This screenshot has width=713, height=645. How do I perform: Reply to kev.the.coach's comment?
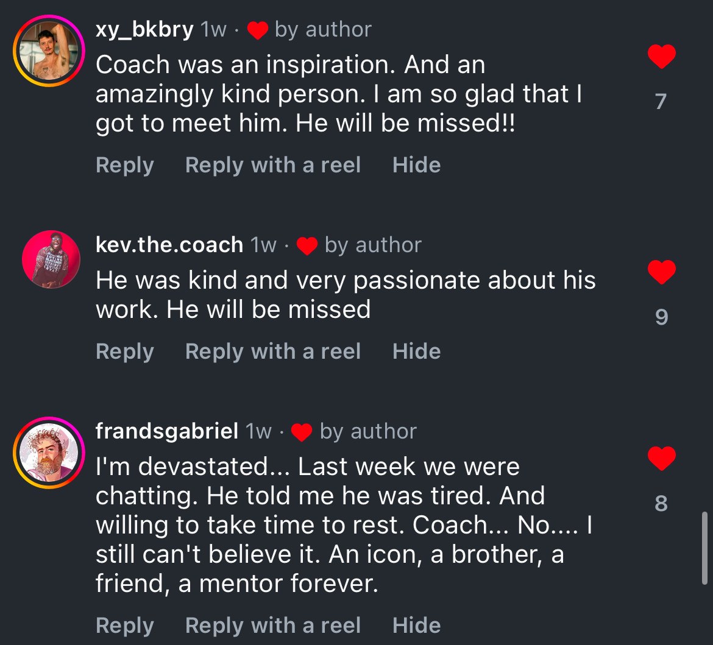tap(125, 352)
